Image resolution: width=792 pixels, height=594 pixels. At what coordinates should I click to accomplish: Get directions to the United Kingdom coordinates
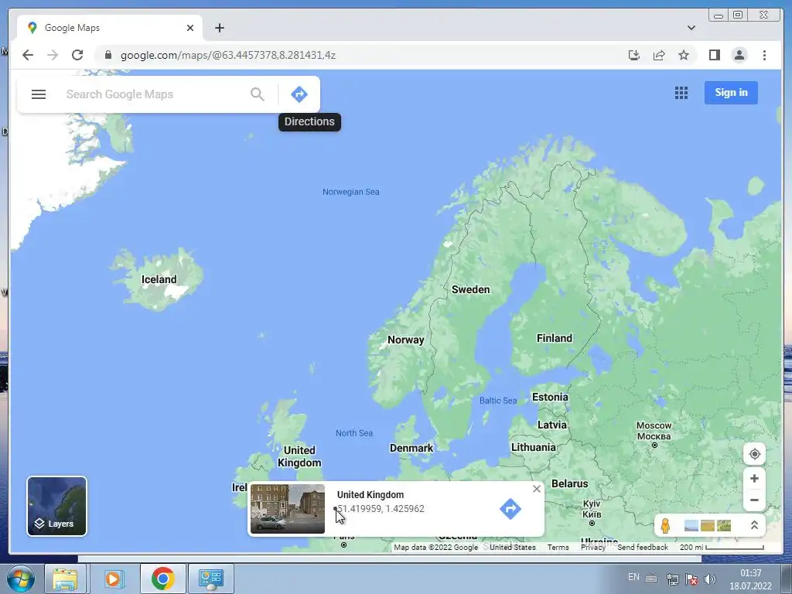pyautogui.click(x=510, y=509)
